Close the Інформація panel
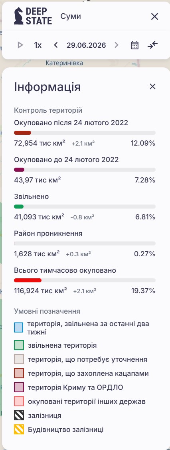This screenshot has width=170, height=450. (152, 86)
